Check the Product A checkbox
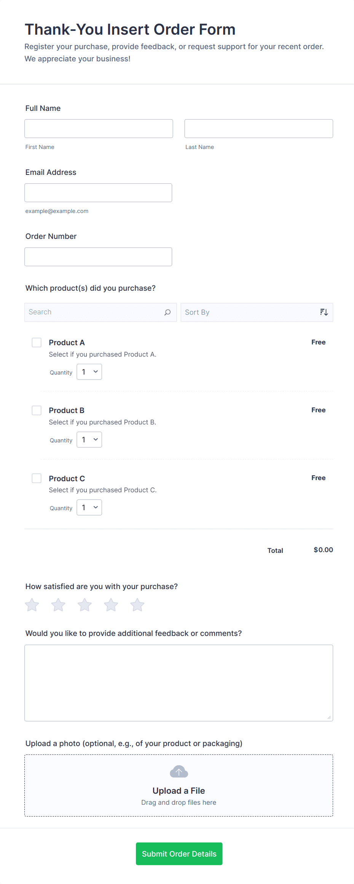The height and width of the screenshot is (884, 354). tap(37, 343)
